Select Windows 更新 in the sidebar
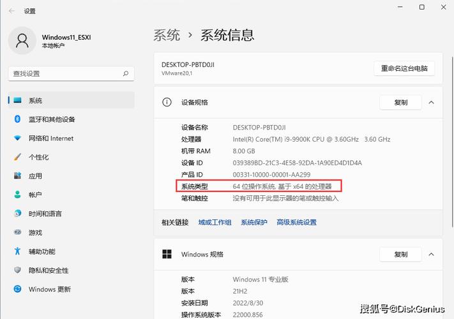 (72, 289)
